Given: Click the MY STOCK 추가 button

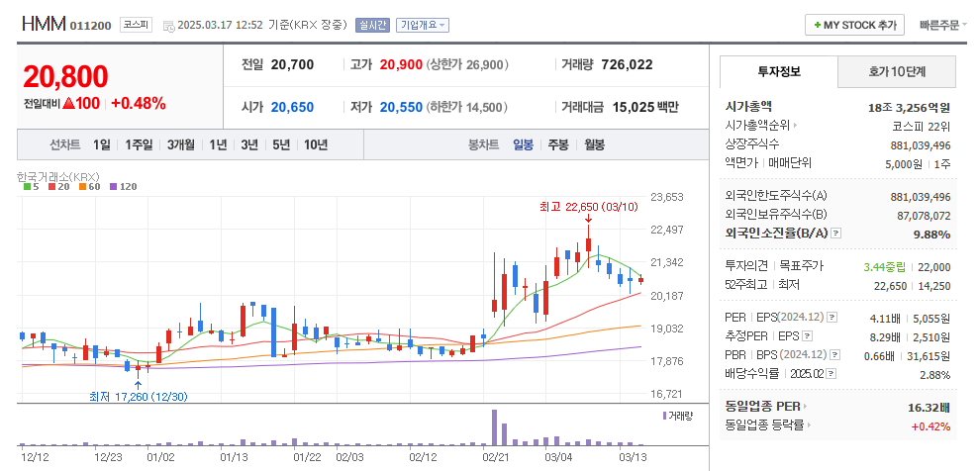Looking at the screenshot, I should (x=854, y=25).
